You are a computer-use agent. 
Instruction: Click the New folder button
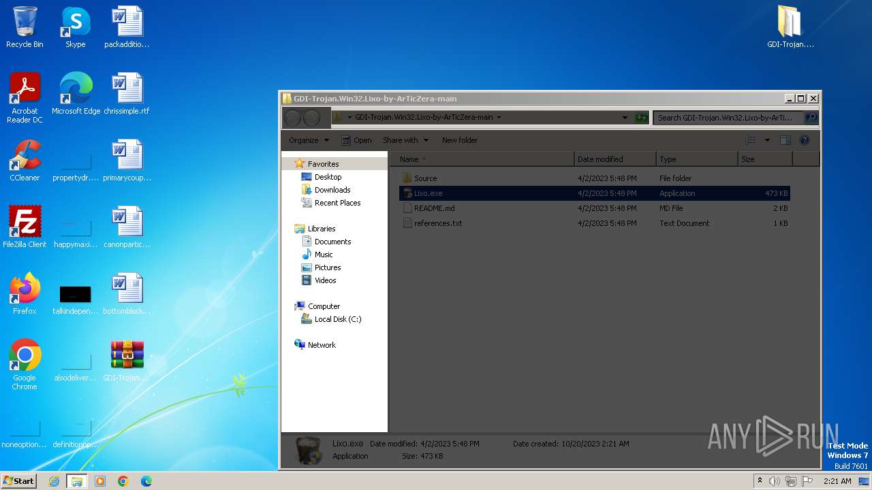click(x=460, y=140)
